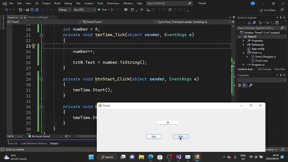
Task: Open the Debug menu
Action: click(68, 3)
